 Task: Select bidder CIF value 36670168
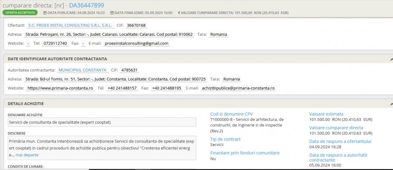pos(136,25)
